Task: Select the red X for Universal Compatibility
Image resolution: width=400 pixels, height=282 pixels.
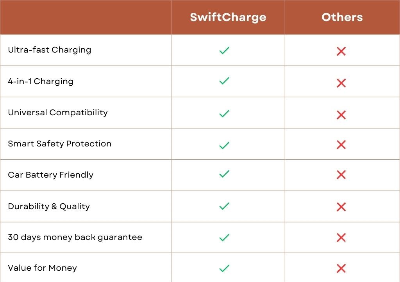Action: pyautogui.click(x=341, y=115)
